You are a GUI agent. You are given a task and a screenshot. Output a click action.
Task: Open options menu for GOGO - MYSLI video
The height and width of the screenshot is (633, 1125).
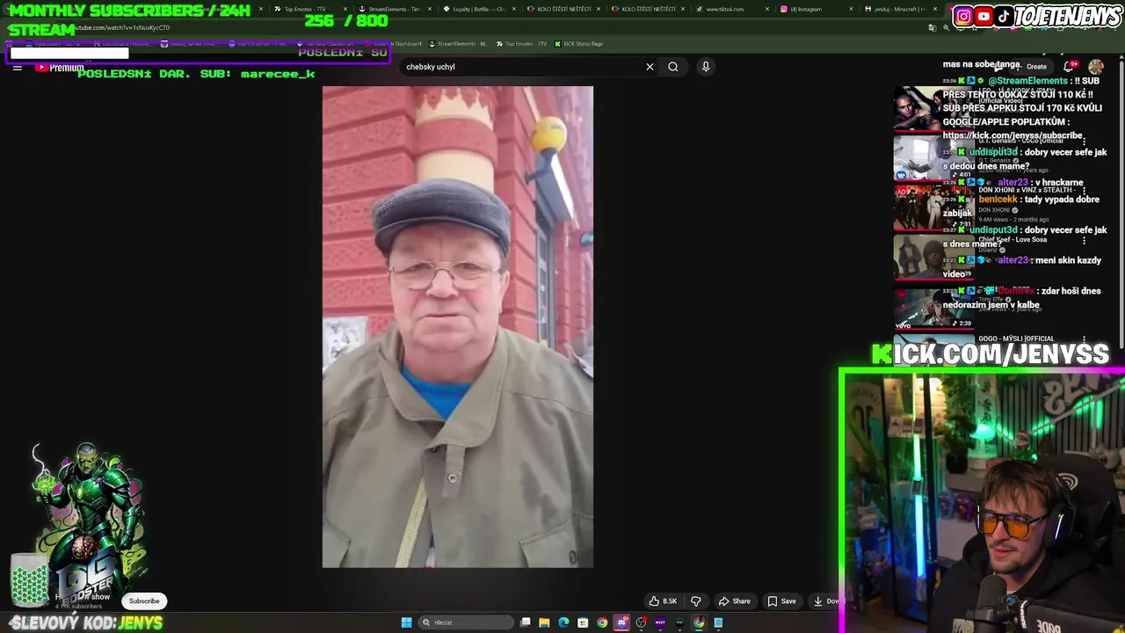1084,339
